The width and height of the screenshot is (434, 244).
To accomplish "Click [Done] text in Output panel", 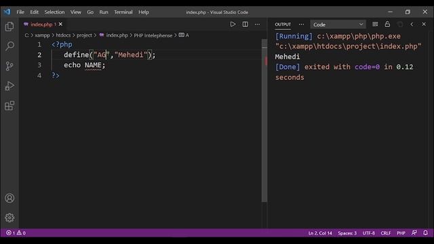I will [x=288, y=67].
